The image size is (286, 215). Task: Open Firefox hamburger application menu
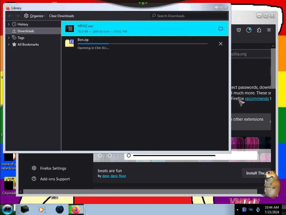(269, 30)
